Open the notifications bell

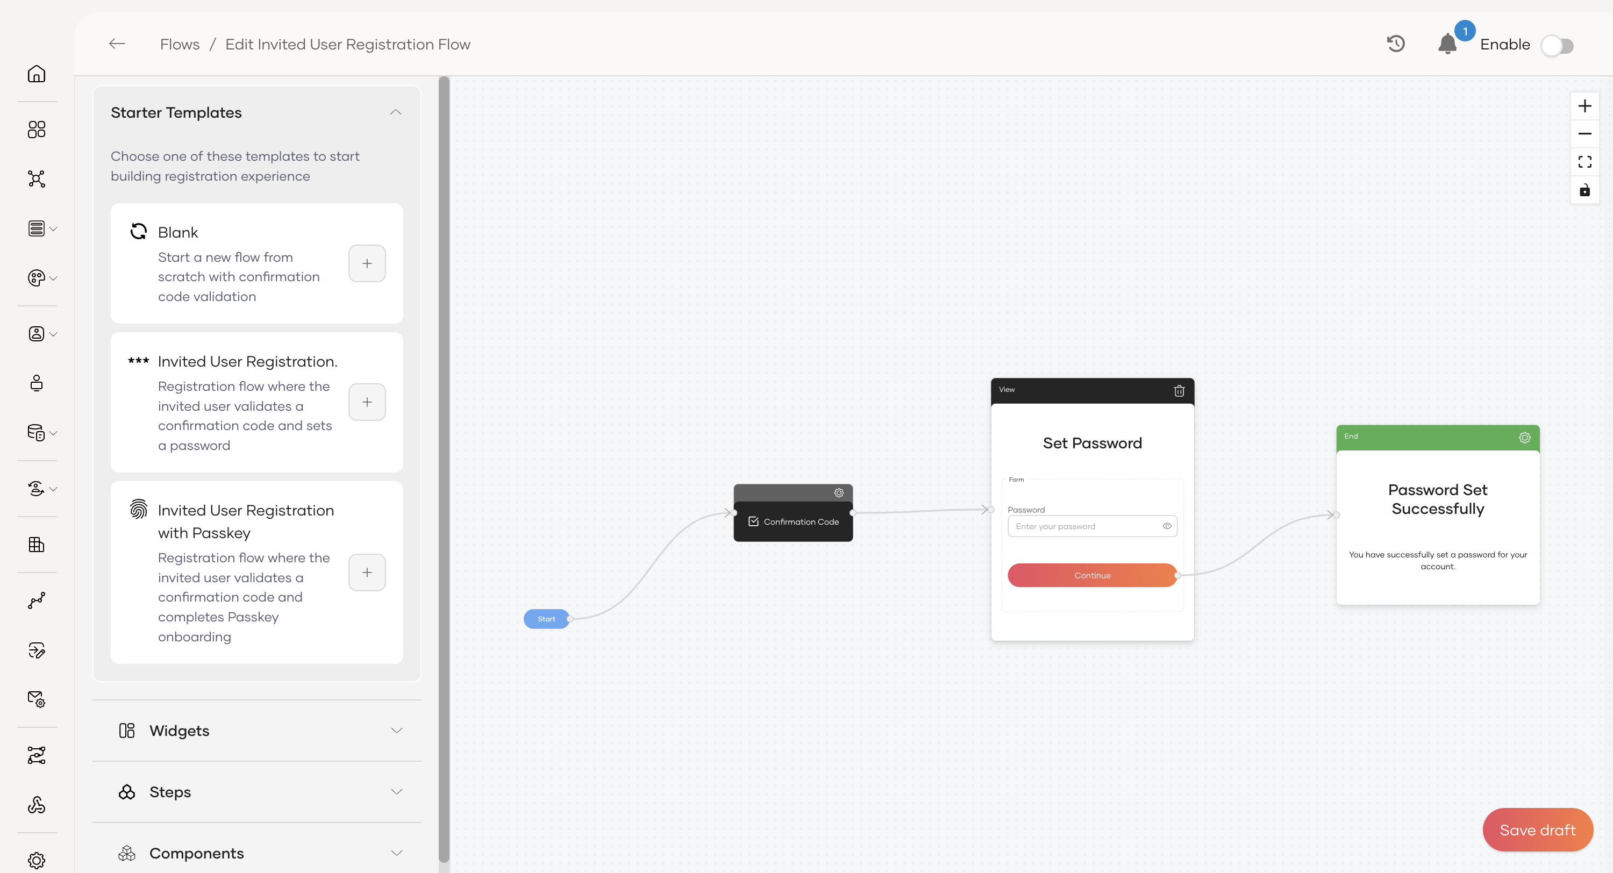pos(1447,44)
